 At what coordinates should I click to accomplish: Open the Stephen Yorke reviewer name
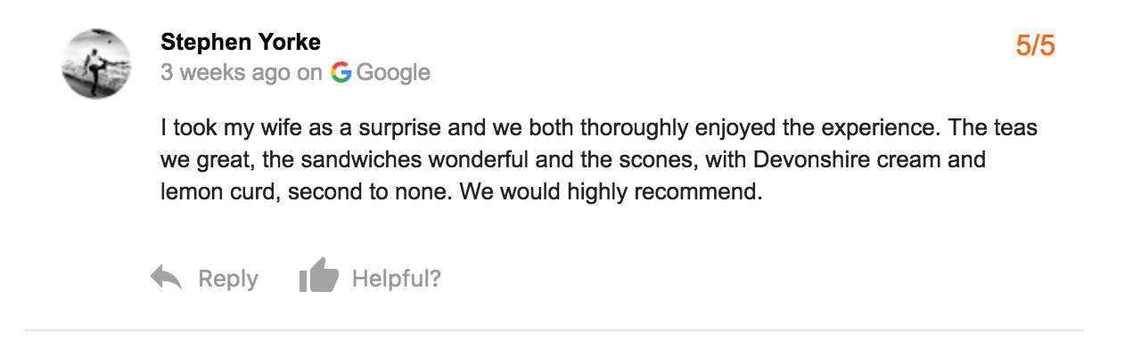tap(241, 42)
